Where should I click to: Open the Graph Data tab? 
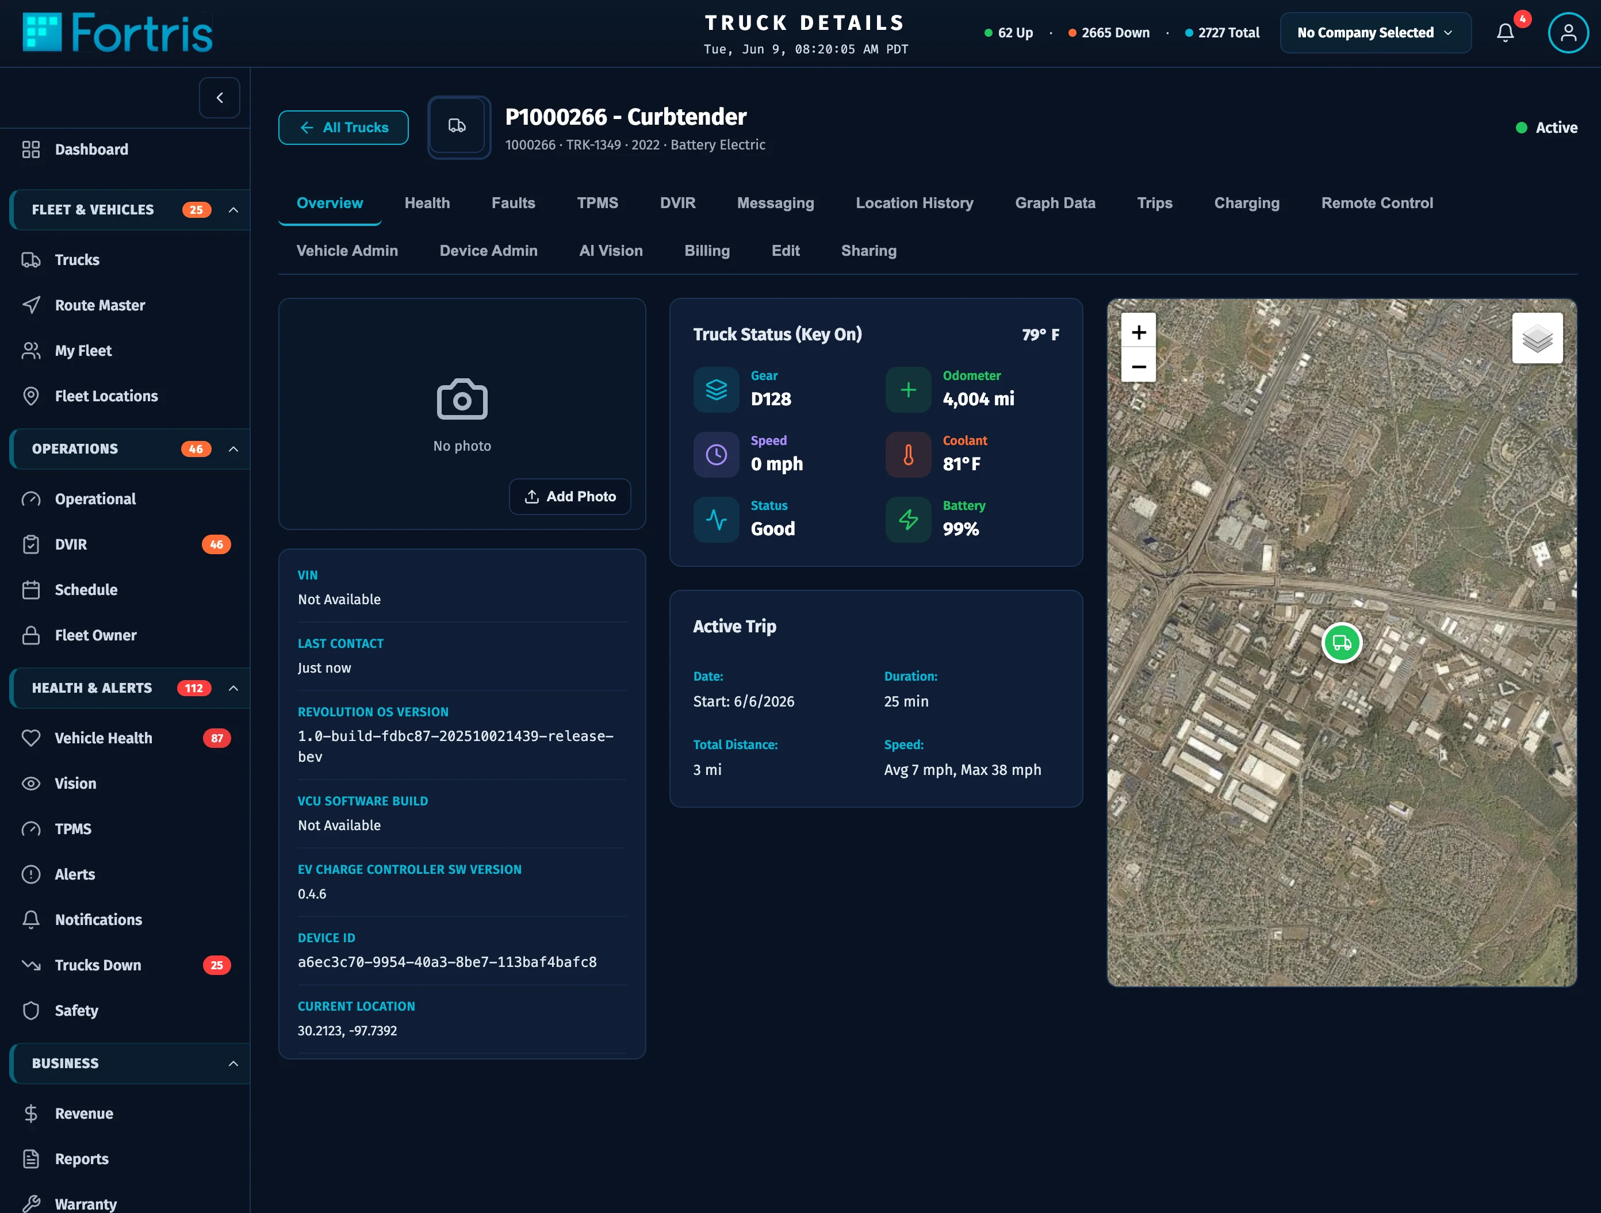point(1055,203)
